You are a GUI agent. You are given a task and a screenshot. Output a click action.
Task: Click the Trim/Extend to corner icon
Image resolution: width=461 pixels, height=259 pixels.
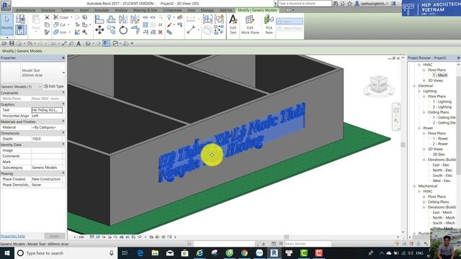tap(135, 30)
